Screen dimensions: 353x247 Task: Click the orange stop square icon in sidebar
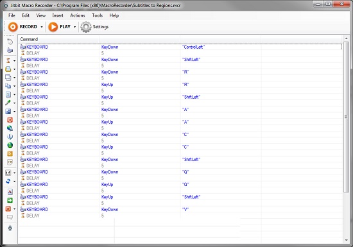(x=8, y=209)
